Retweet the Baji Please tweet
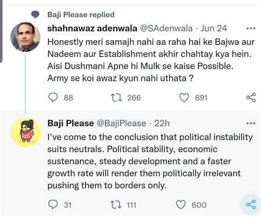The height and width of the screenshot is (217, 261). [x=116, y=205]
